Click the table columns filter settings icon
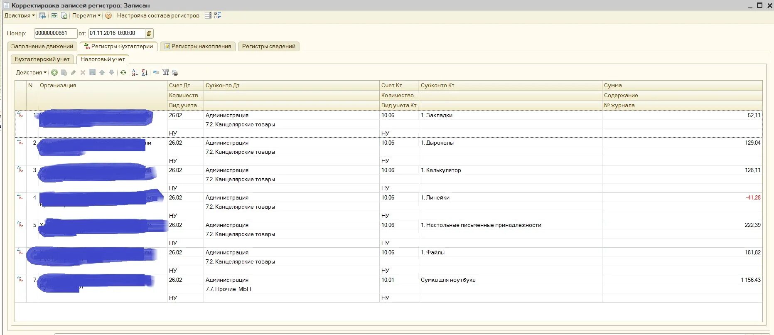This screenshot has height=335, width=774. tap(166, 72)
